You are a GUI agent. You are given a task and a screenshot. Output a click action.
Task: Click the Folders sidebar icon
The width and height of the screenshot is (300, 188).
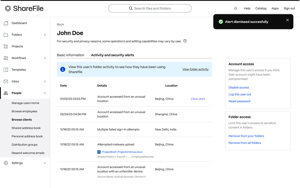6,35
